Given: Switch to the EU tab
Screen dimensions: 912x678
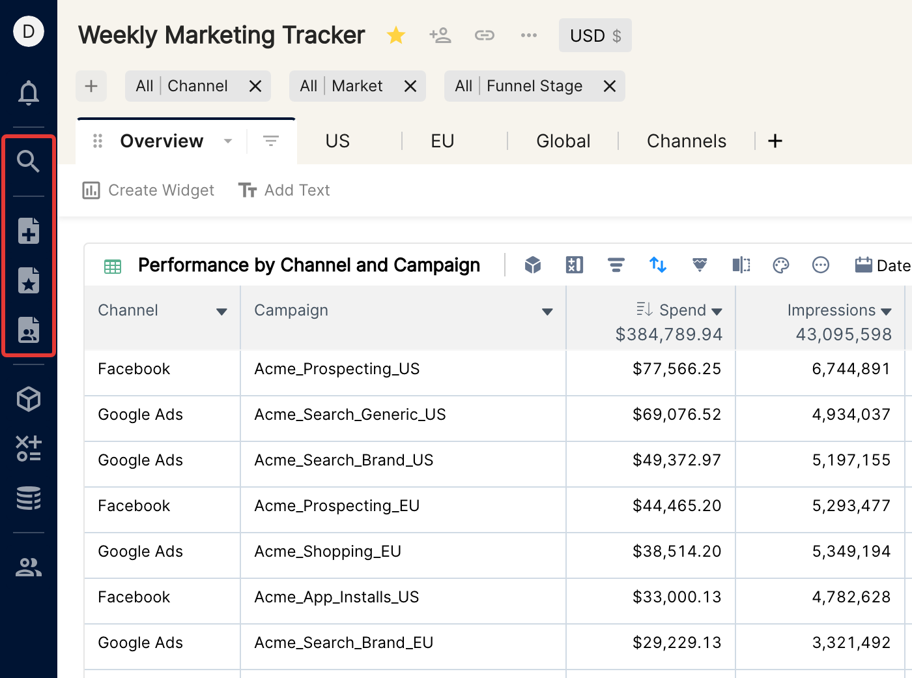Looking at the screenshot, I should 442,141.
